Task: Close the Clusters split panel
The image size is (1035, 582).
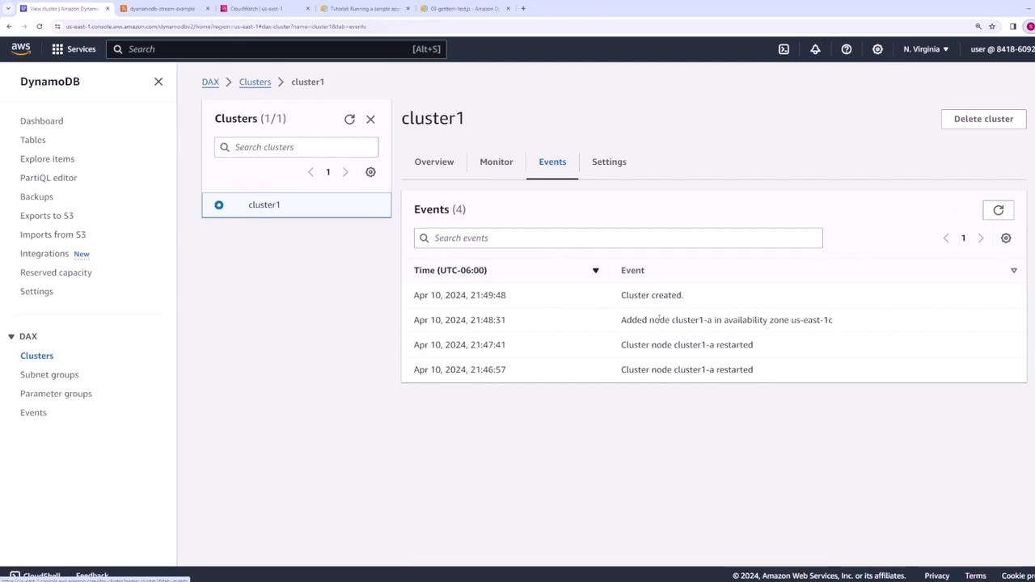Action: pos(370,119)
